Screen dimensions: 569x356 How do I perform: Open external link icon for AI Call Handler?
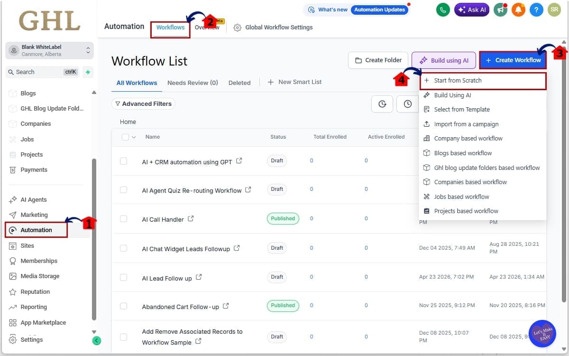(x=191, y=219)
